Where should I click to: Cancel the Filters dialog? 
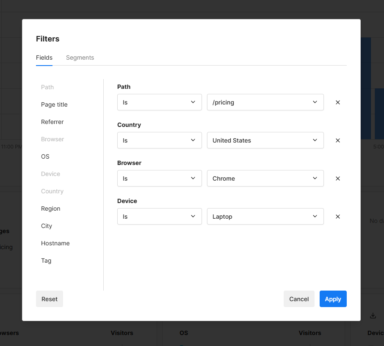click(299, 299)
